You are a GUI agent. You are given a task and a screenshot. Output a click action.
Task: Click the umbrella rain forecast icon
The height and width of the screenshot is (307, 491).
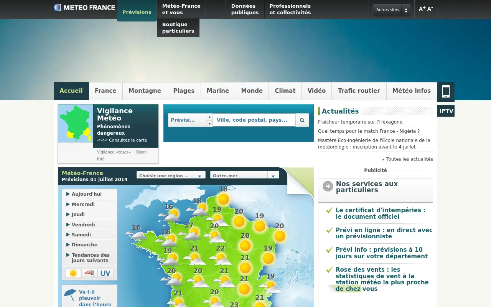point(70,295)
